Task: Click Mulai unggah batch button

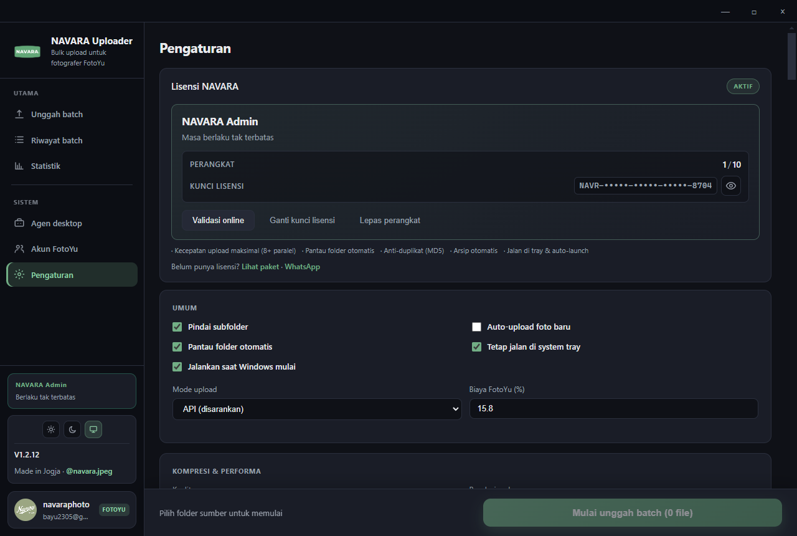Action: 633,513
